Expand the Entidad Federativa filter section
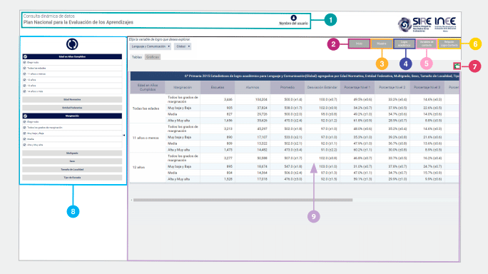 click(x=72, y=108)
